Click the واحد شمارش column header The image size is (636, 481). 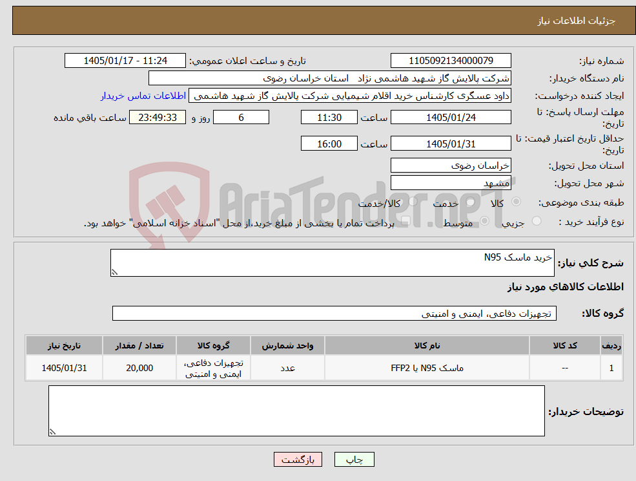(287, 345)
